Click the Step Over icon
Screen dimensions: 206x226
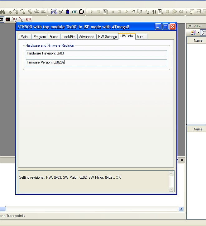(140, 12)
